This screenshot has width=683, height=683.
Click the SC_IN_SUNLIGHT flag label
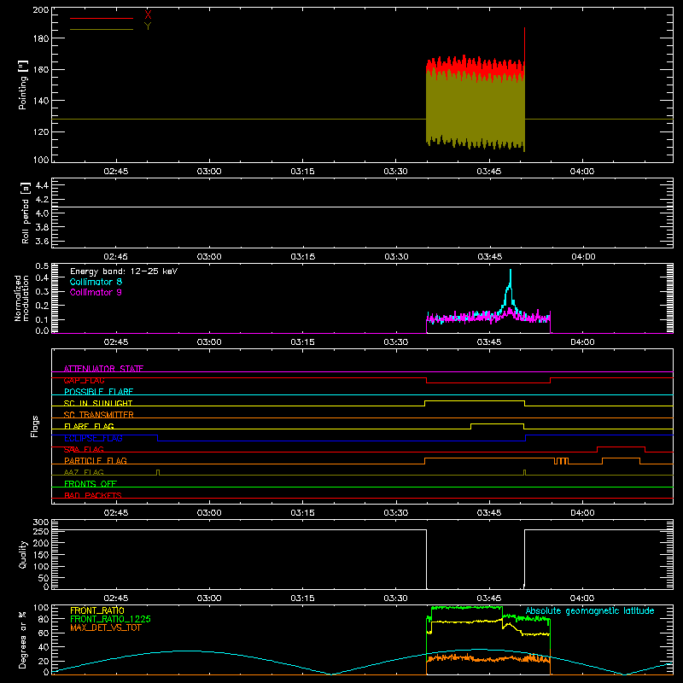[98, 403]
